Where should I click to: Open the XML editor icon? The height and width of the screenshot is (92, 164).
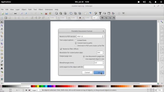[109, 13]
